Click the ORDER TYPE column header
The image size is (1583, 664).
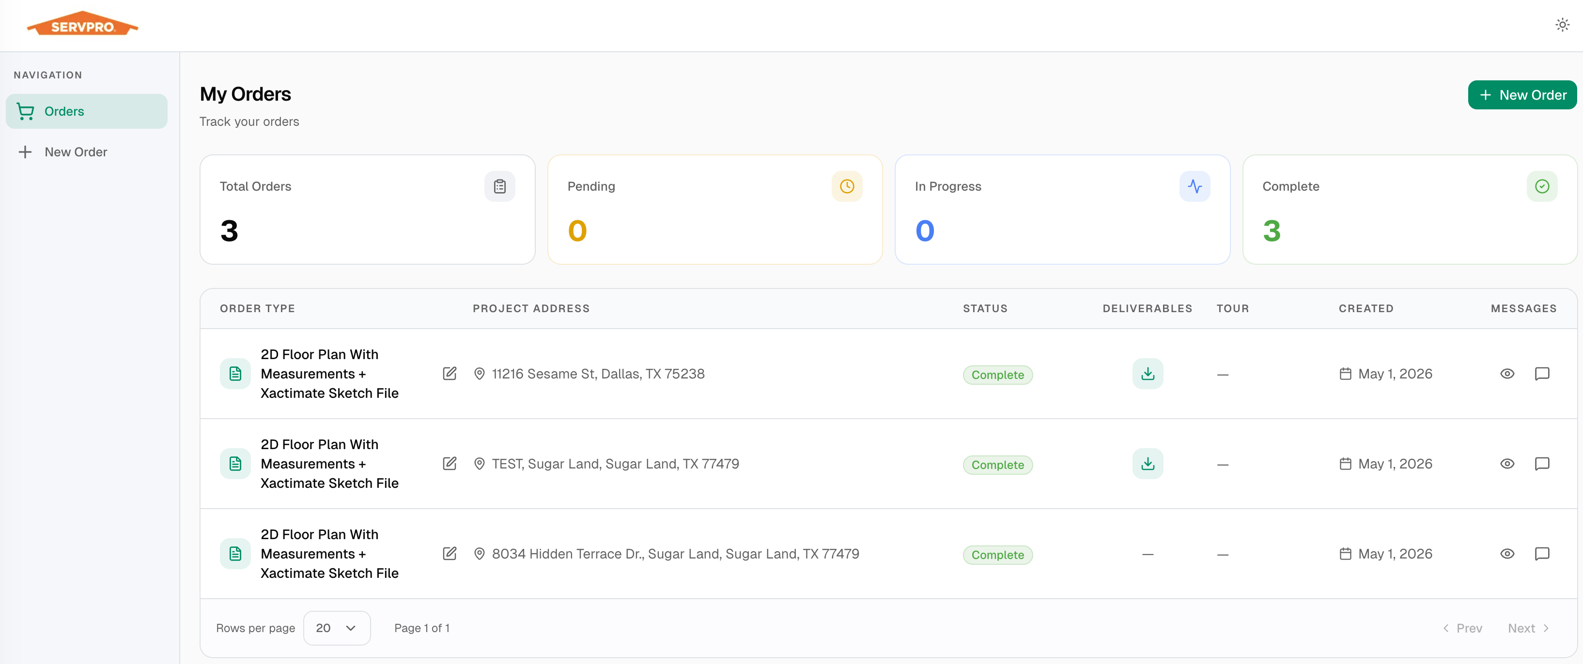[x=258, y=308]
